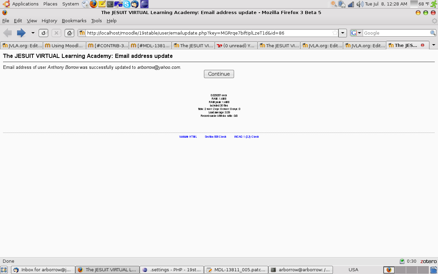Click the show desktop button in bottom panel
Image resolution: width=438 pixels, height=274 pixels.
[x=4, y=270]
